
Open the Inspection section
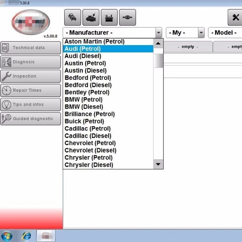point(31,76)
